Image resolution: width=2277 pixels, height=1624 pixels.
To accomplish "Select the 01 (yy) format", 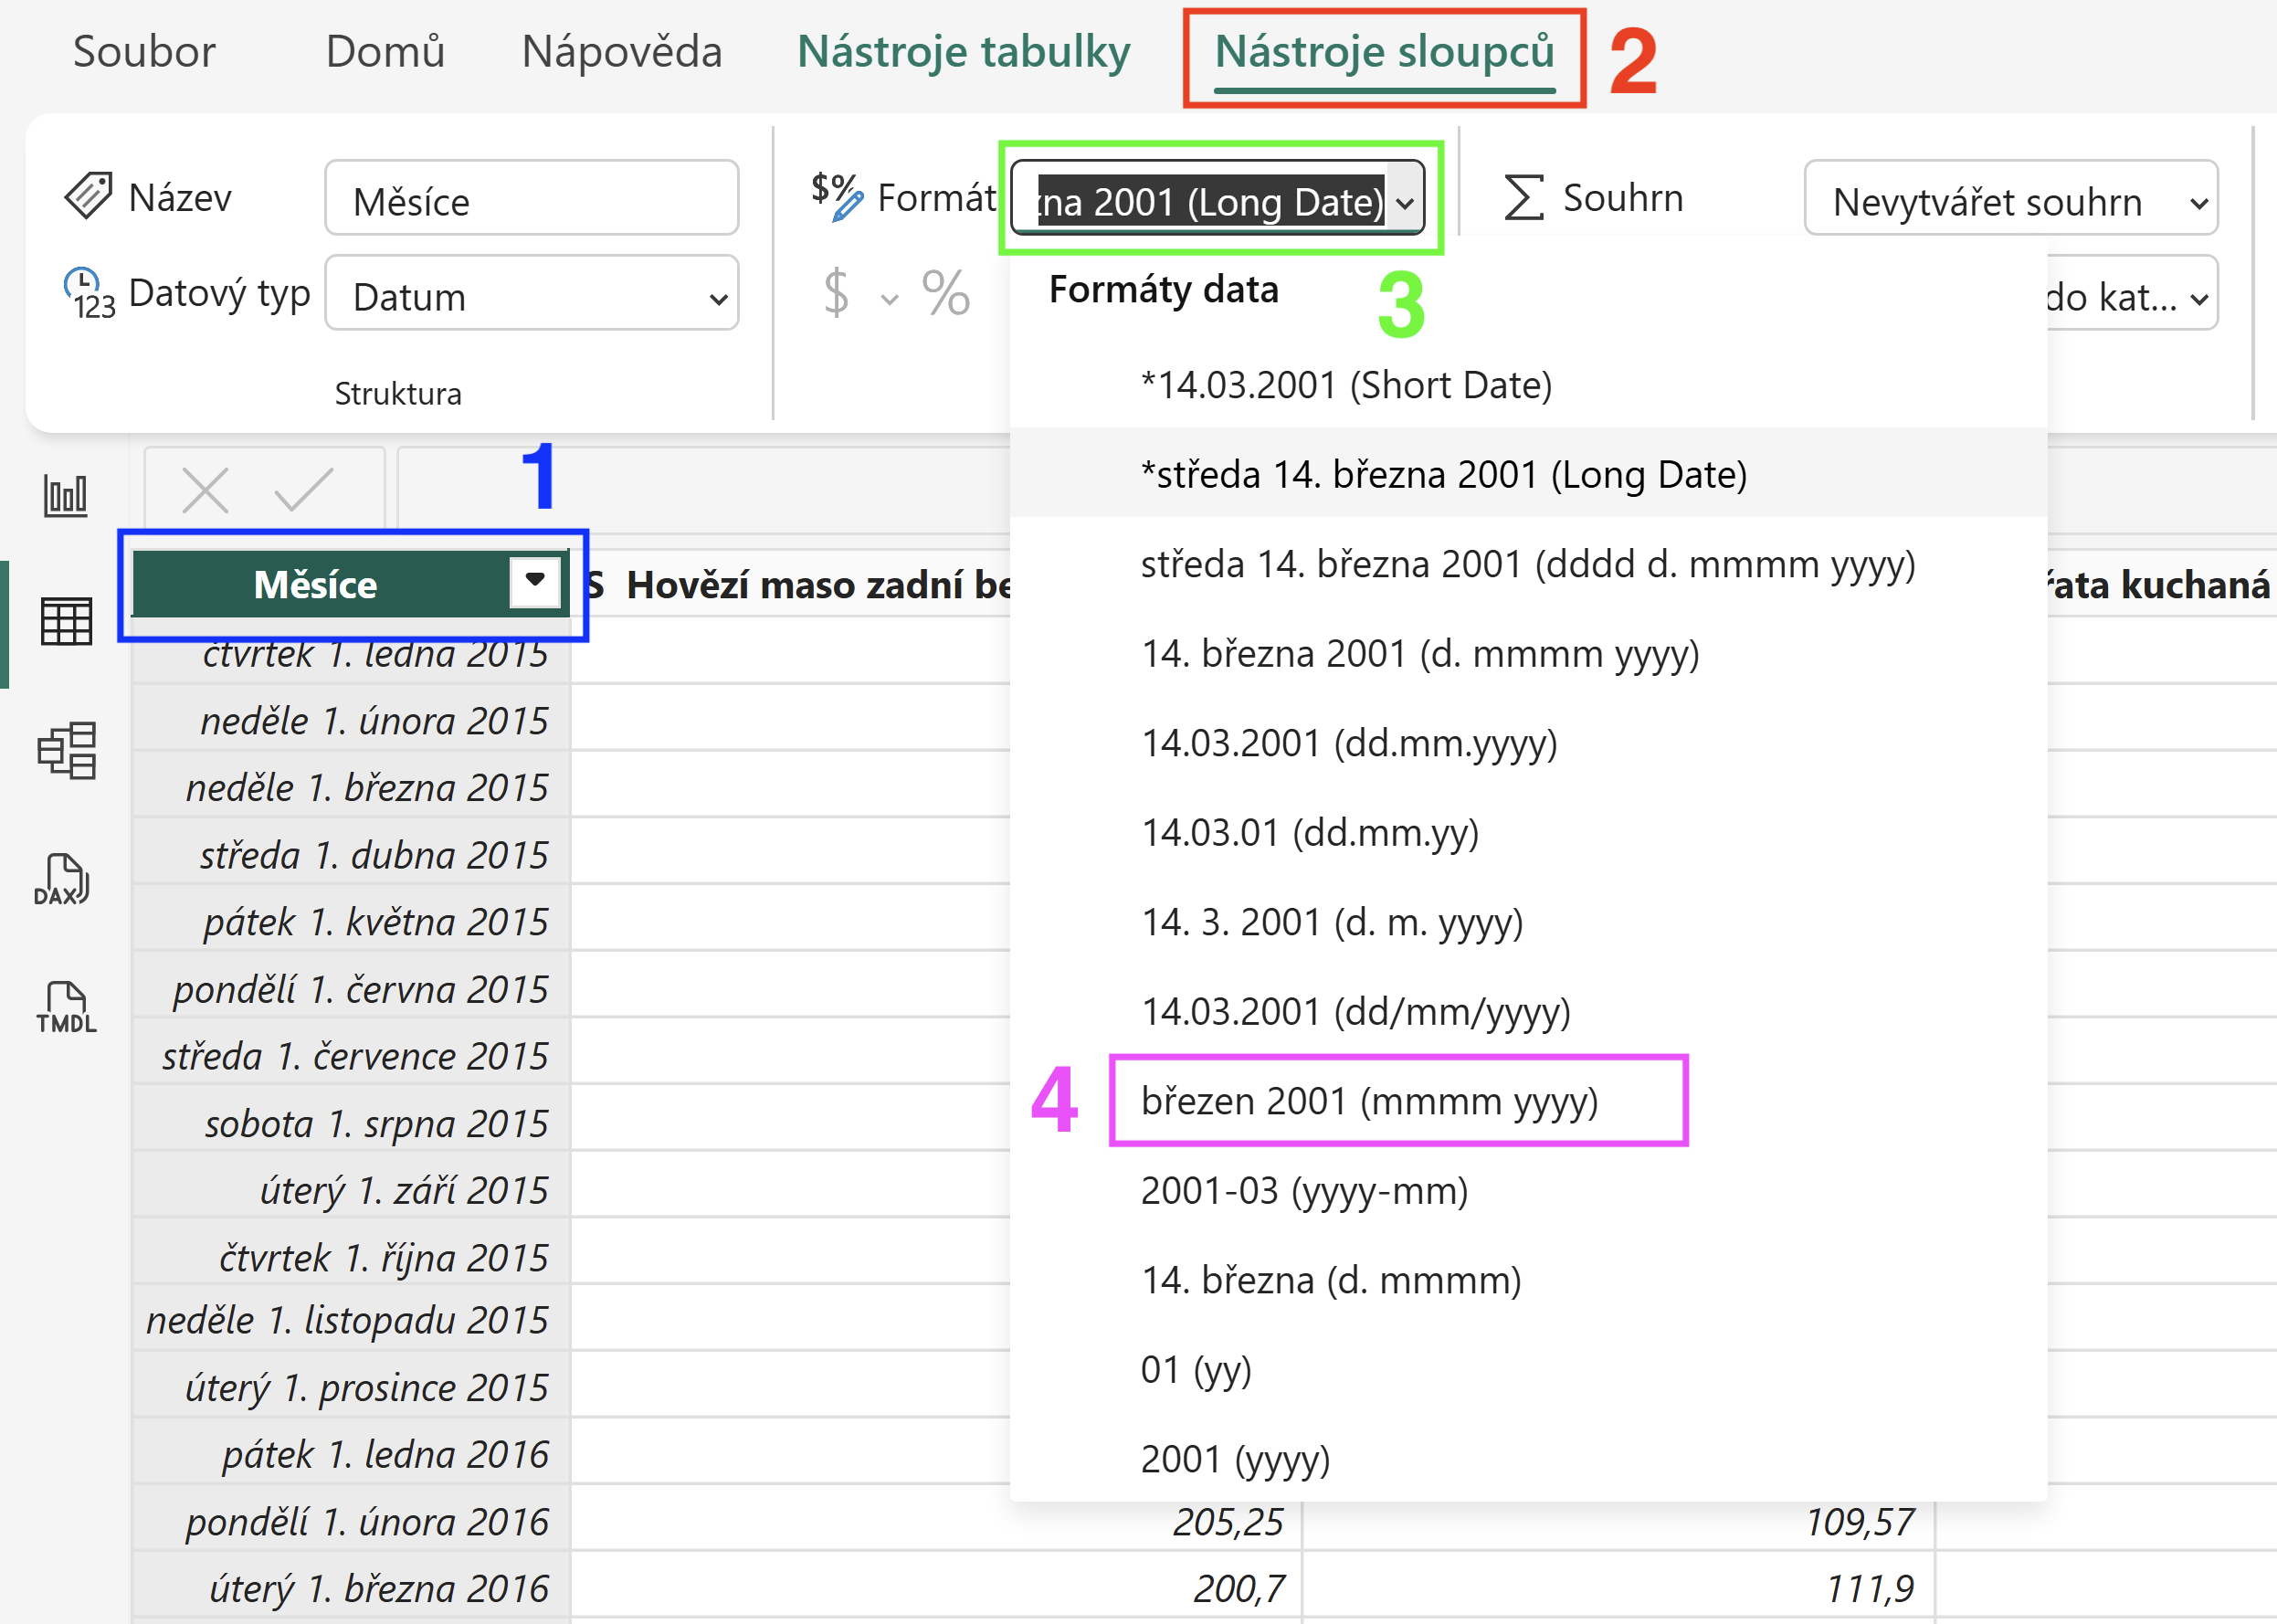I will point(1528,1369).
